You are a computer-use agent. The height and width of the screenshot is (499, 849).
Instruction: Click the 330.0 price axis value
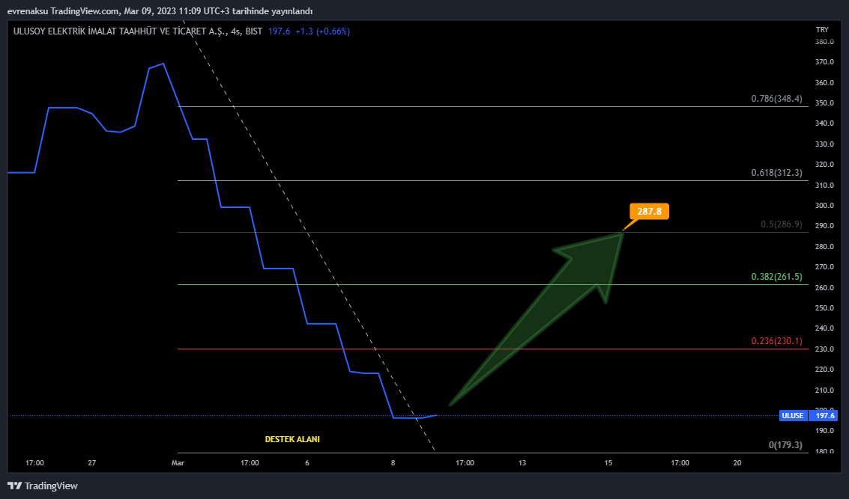click(x=824, y=144)
